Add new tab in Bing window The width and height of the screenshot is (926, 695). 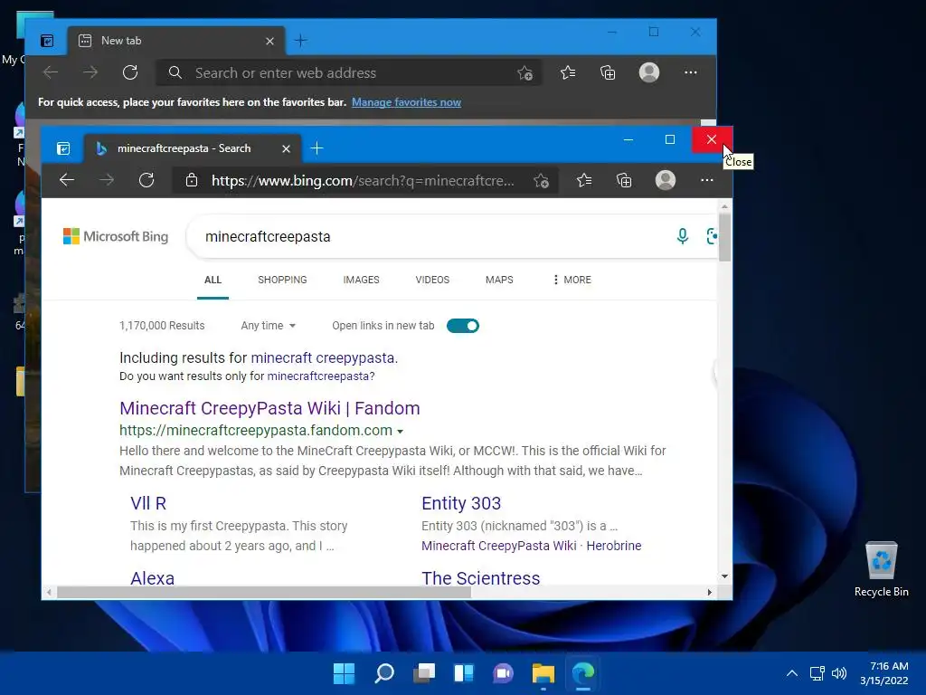click(x=317, y=148)
